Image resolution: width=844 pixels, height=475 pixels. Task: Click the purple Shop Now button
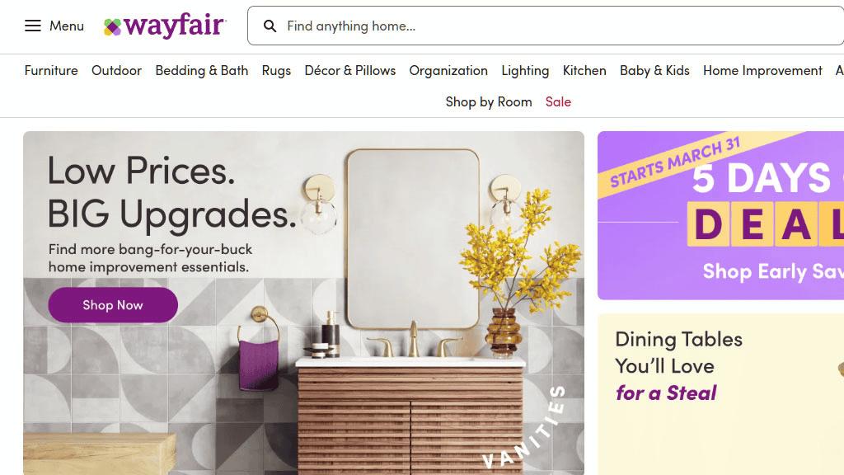click(113, 305)
